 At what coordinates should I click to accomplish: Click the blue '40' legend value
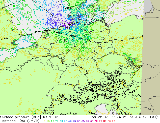[x=70, y=121]
